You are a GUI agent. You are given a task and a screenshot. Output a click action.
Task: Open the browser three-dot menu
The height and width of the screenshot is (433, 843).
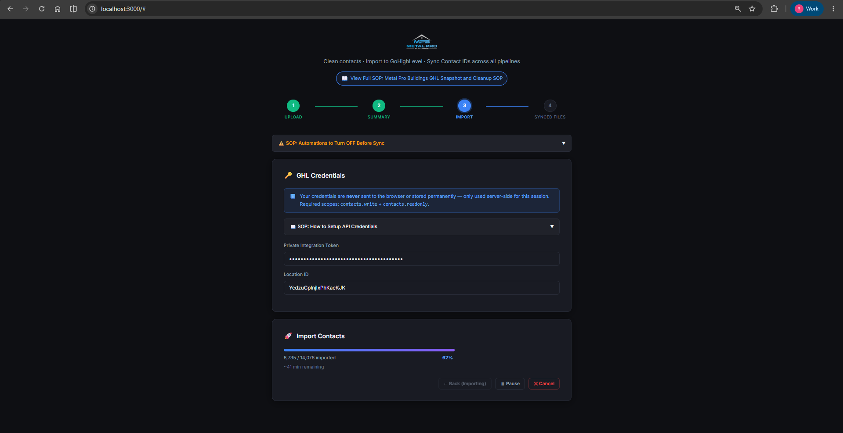(x=833, y=9)
